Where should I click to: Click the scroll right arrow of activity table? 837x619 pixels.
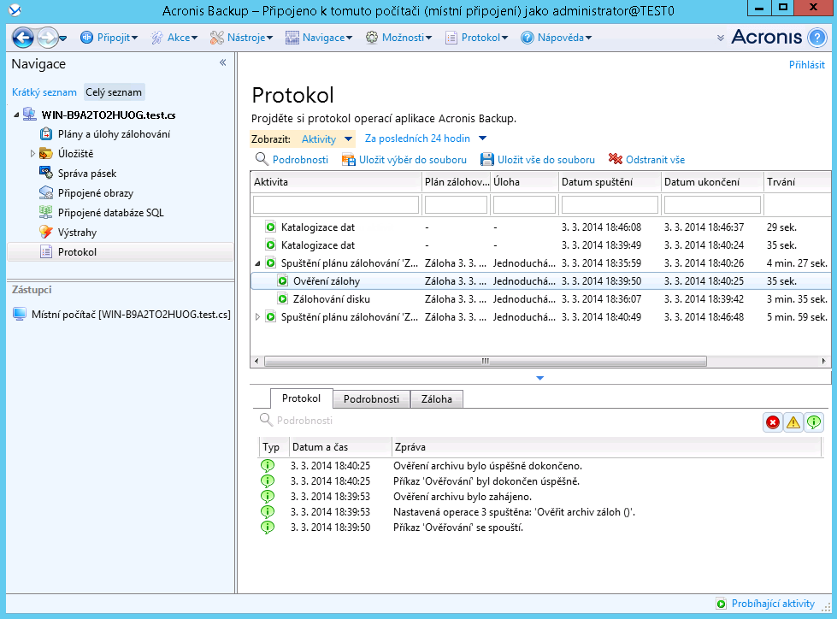coord(823,362)
